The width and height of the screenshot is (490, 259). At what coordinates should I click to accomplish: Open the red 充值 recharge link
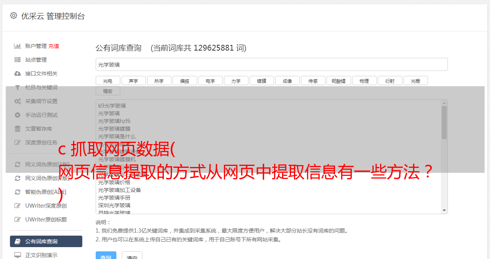(x=54, y=46)
